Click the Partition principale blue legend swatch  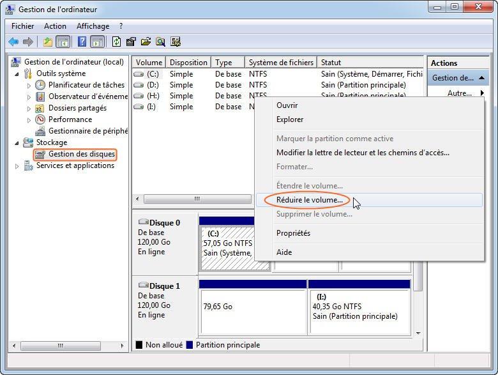189,345
